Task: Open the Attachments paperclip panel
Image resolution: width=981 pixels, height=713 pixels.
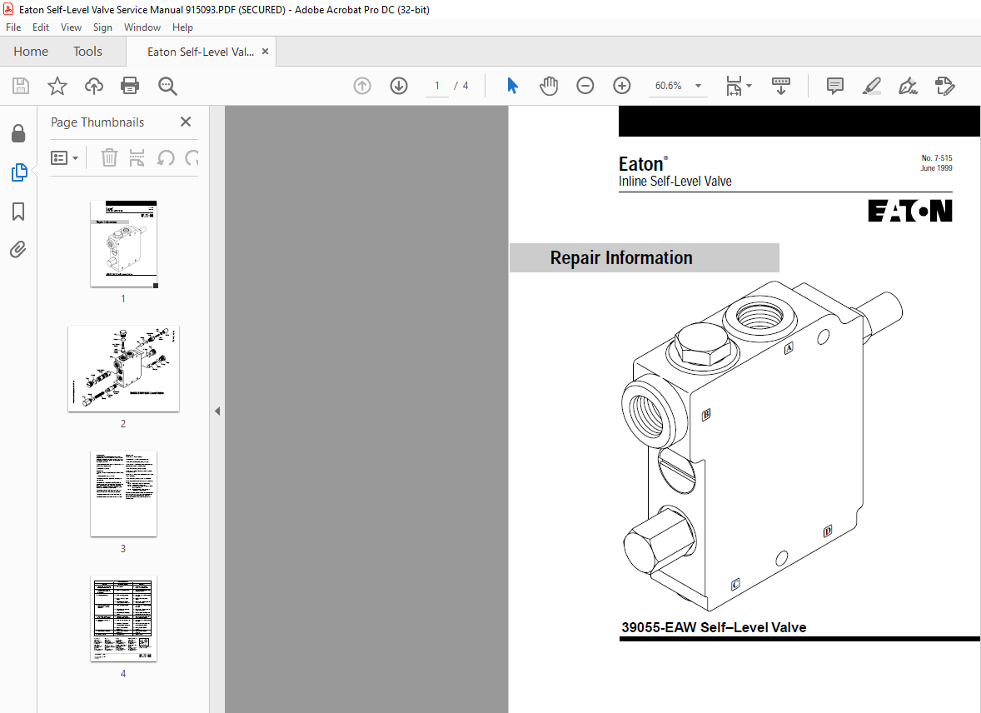Action: pyautogui.click(x=18, y=250)
